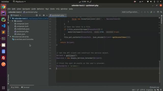Launch Sublime Text from the dock

click(x=3, y=32)
